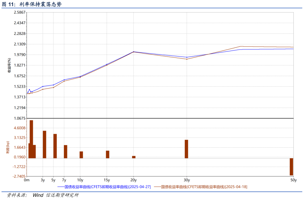
Task: Click the blue line swatch in the legend
Action: point(61,187)
